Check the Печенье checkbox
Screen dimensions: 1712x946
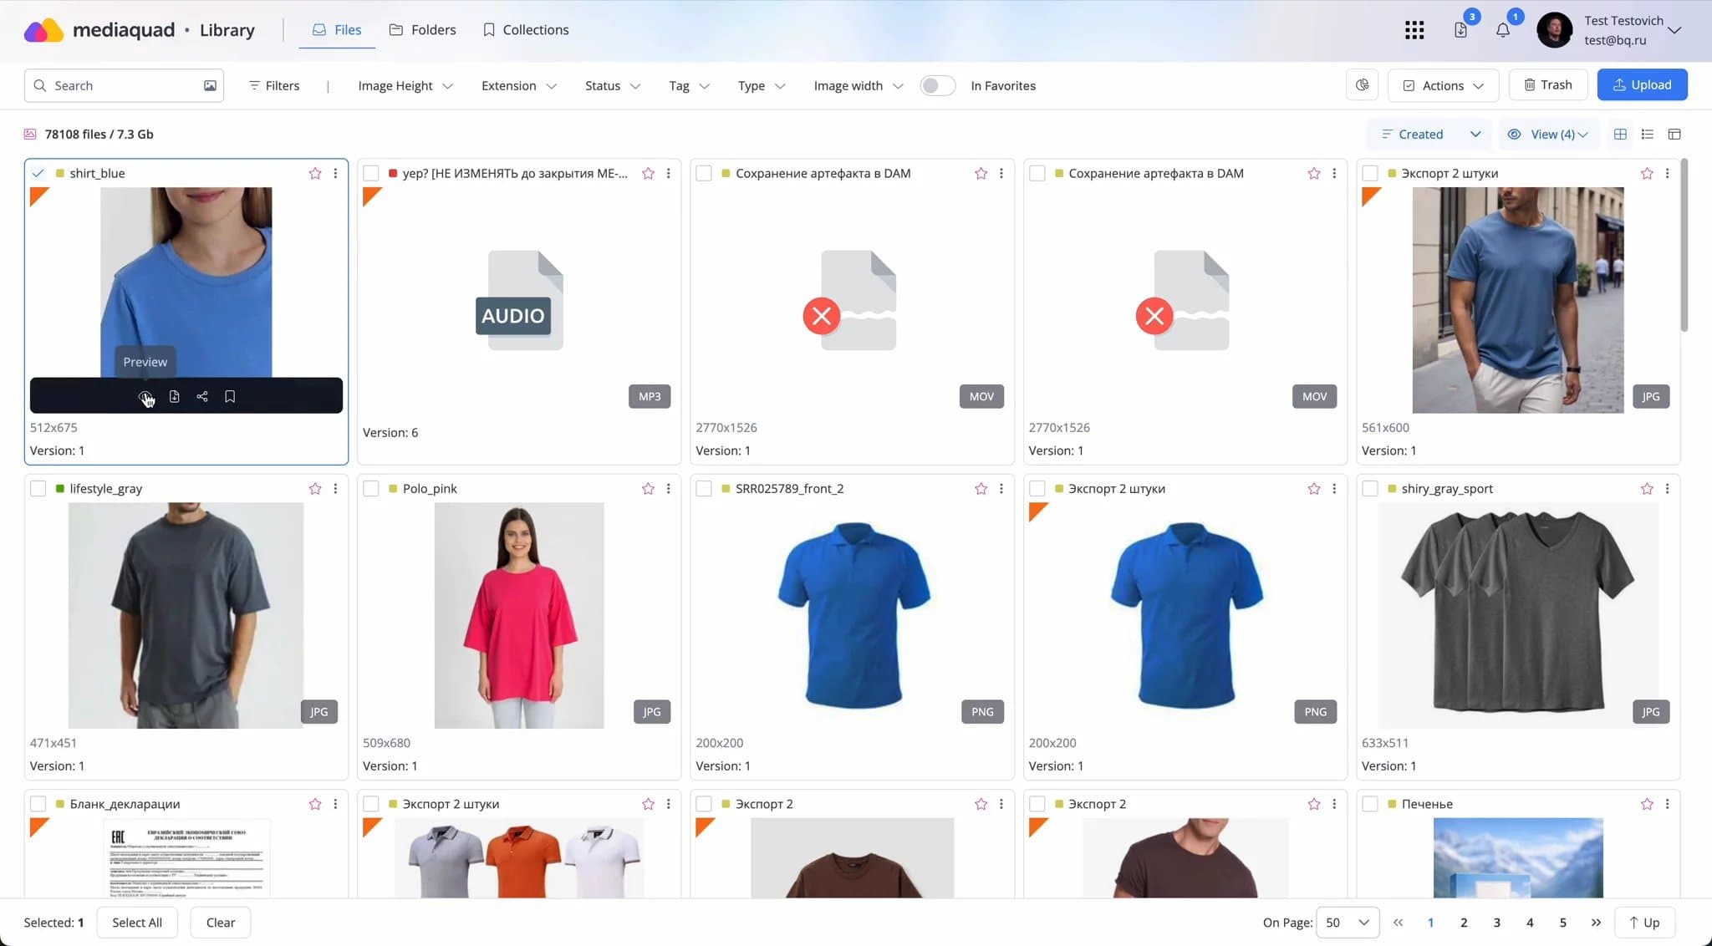(1370, 803)
